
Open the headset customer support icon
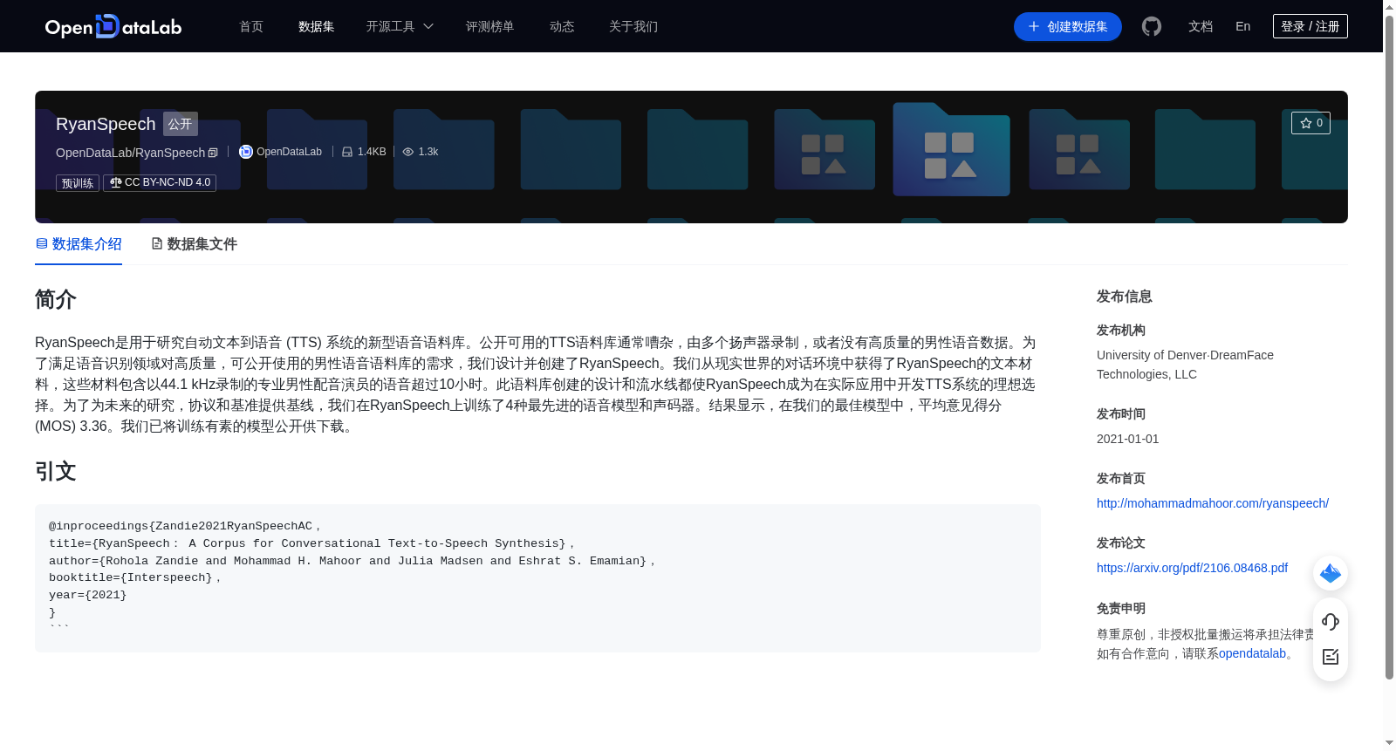[x=1331, y=621]
